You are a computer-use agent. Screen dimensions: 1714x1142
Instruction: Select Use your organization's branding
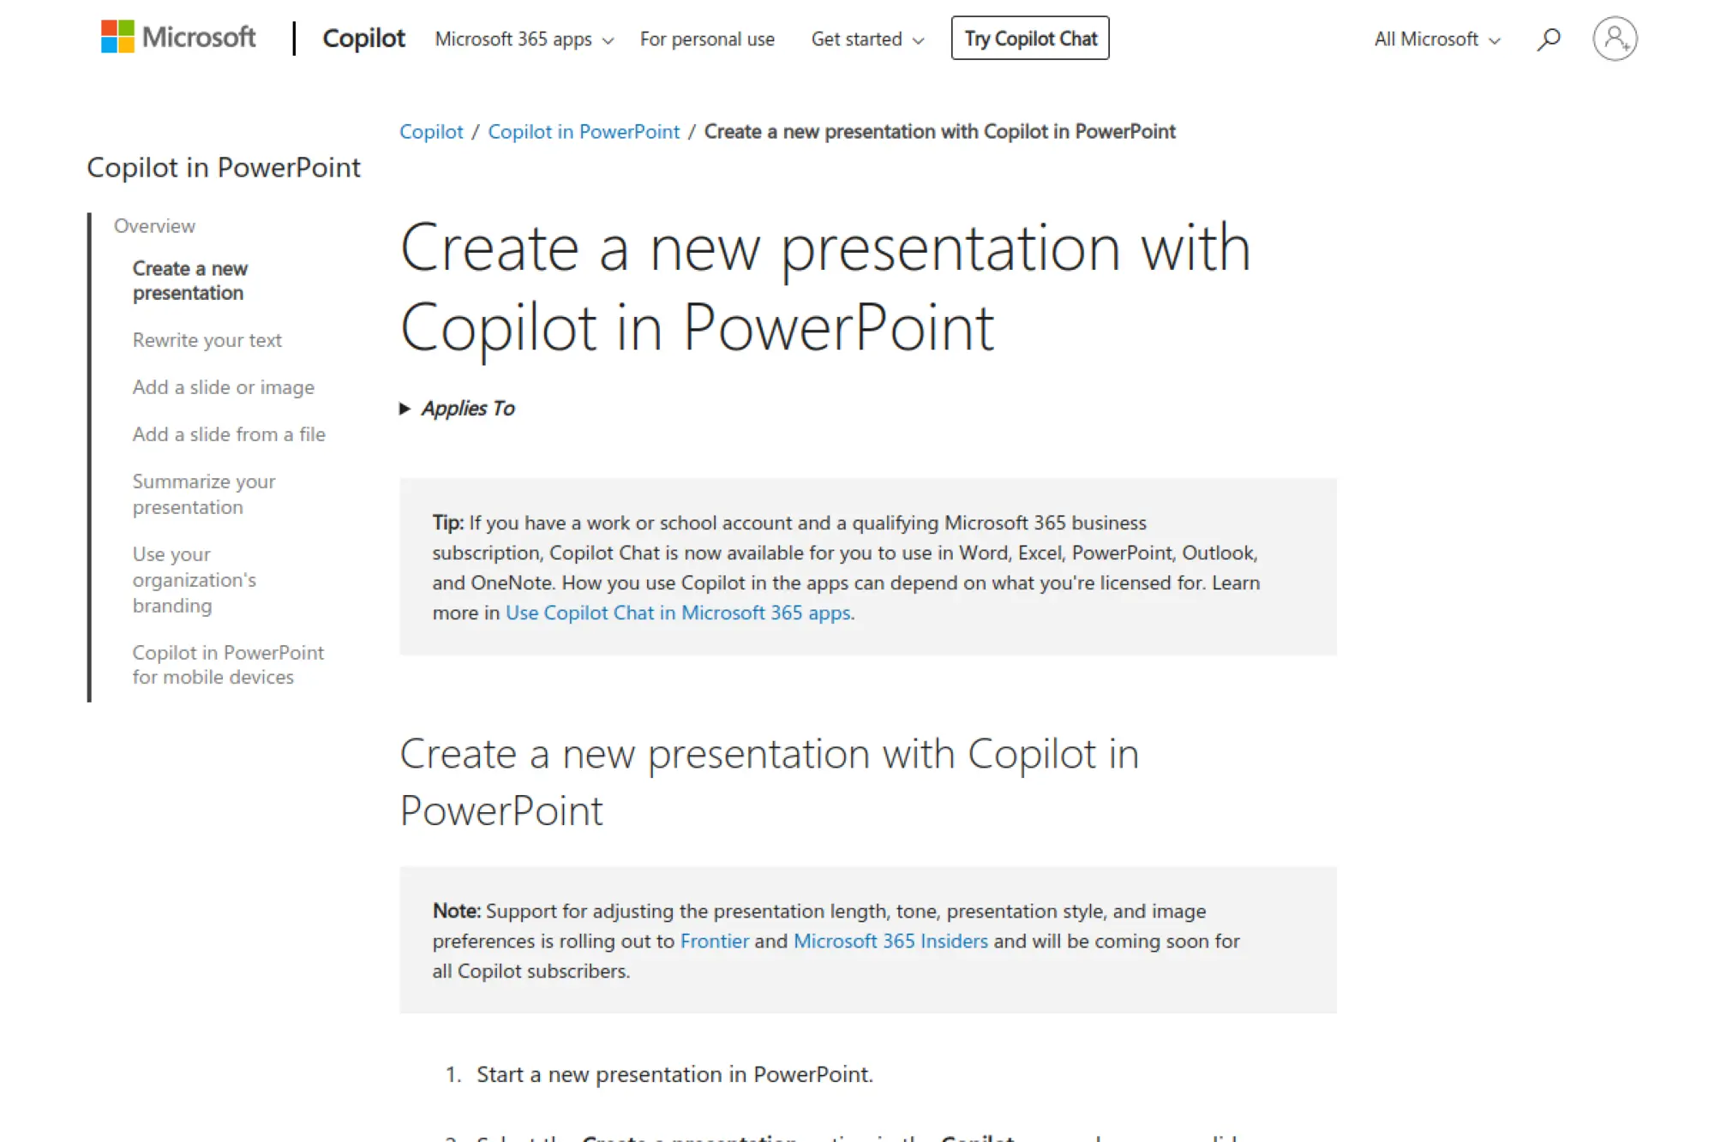[195, 579]
